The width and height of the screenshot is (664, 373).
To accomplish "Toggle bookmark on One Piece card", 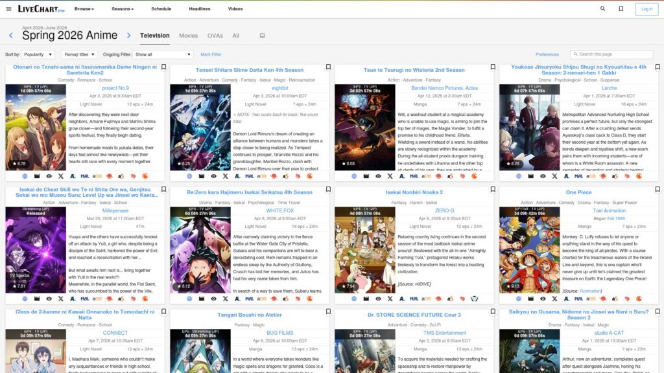I will point(657,190).
